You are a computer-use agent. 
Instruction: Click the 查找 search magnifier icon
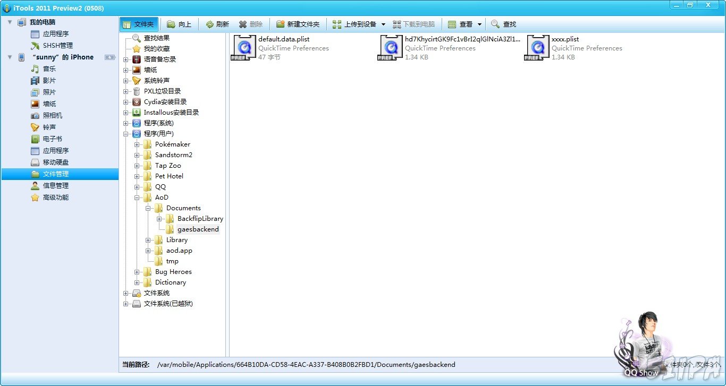click(x=495, y=24)
